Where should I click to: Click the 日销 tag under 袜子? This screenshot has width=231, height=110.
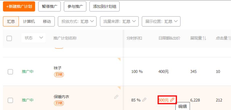tap(59, 74)
